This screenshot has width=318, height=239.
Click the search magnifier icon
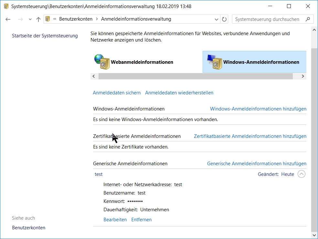[308, 19]
